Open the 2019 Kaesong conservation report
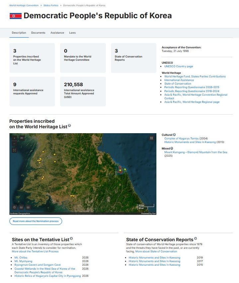239x283 pixels. click(x=154, y=257)
